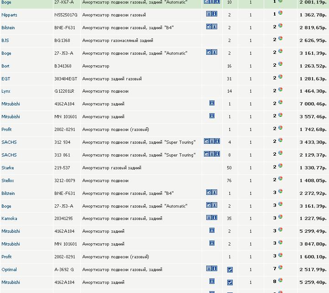Click the availability checkmark for Mitsubishi at 5 259,40р.
This screenshot has height=293, width=329.
230,283
